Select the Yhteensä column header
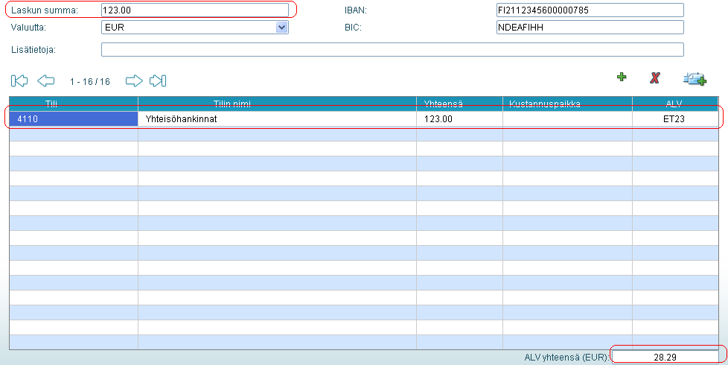The image size is (728, 365). click(x=459, y=104)
